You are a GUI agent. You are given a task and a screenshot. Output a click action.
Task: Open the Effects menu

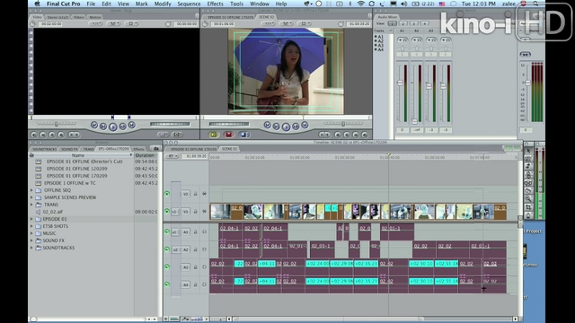tap(215, 4)
